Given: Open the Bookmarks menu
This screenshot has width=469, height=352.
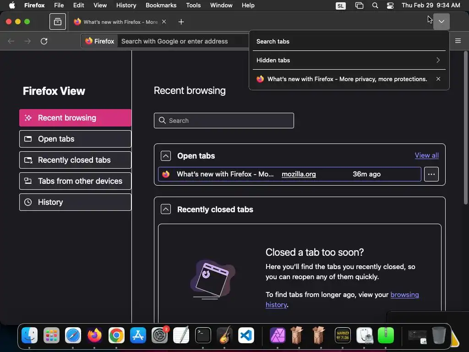Looking at the screenshot, I should pos(161,5).
